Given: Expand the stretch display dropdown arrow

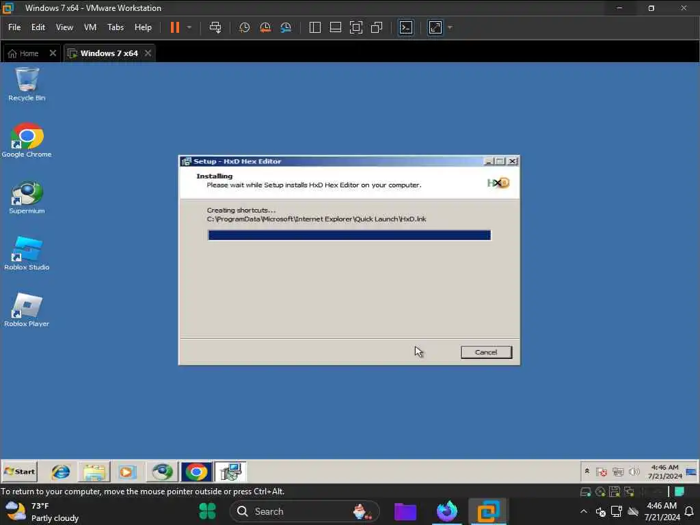Looking at the screenshot, I should tap(450, 27).
